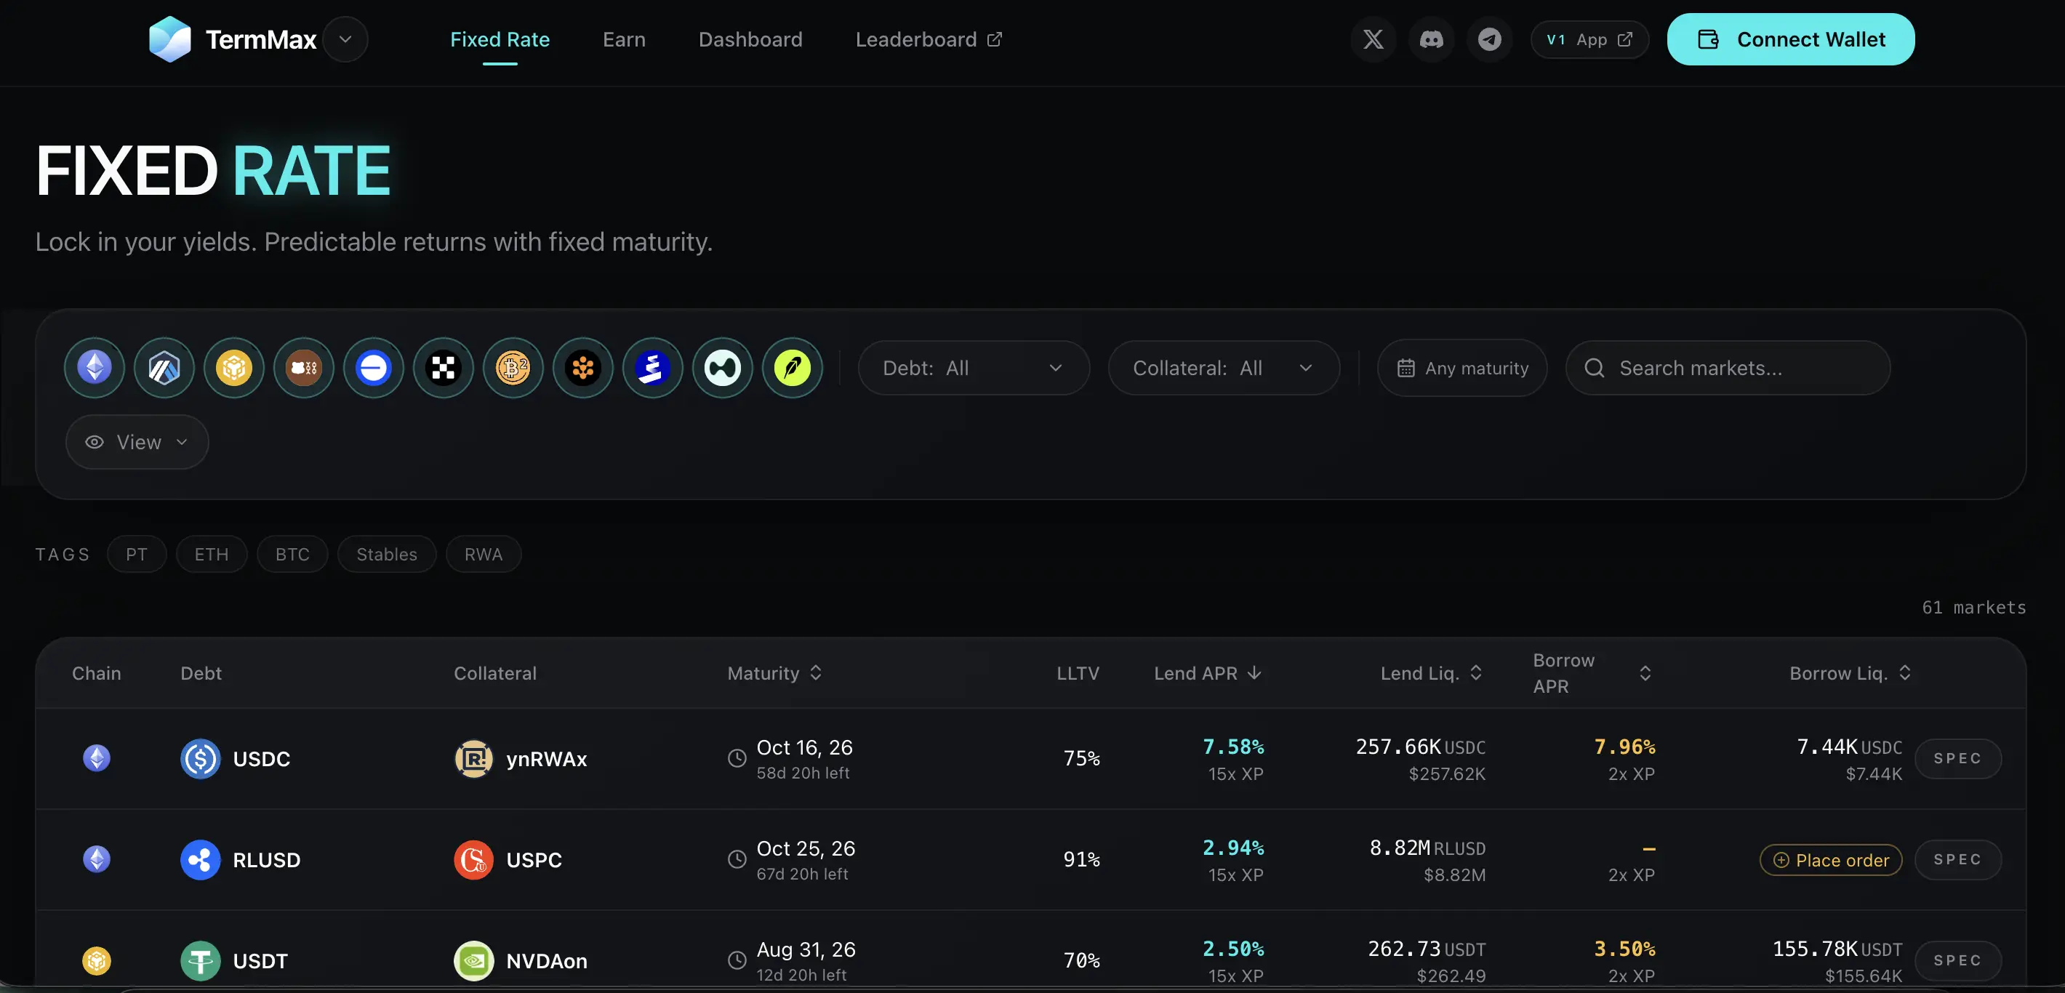The width and height of the screenshot is (2065, 993).
Task: Toggle the RWA tag filter
Action: tap(484, 555)
